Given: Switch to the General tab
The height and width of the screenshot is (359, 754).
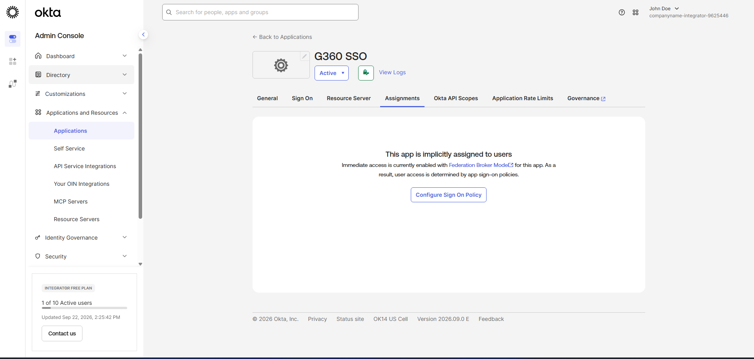Looking at the screenshot, I should (267, 98).
